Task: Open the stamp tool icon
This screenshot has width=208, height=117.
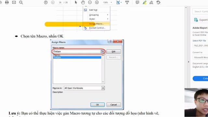Action: pos(158,2)
